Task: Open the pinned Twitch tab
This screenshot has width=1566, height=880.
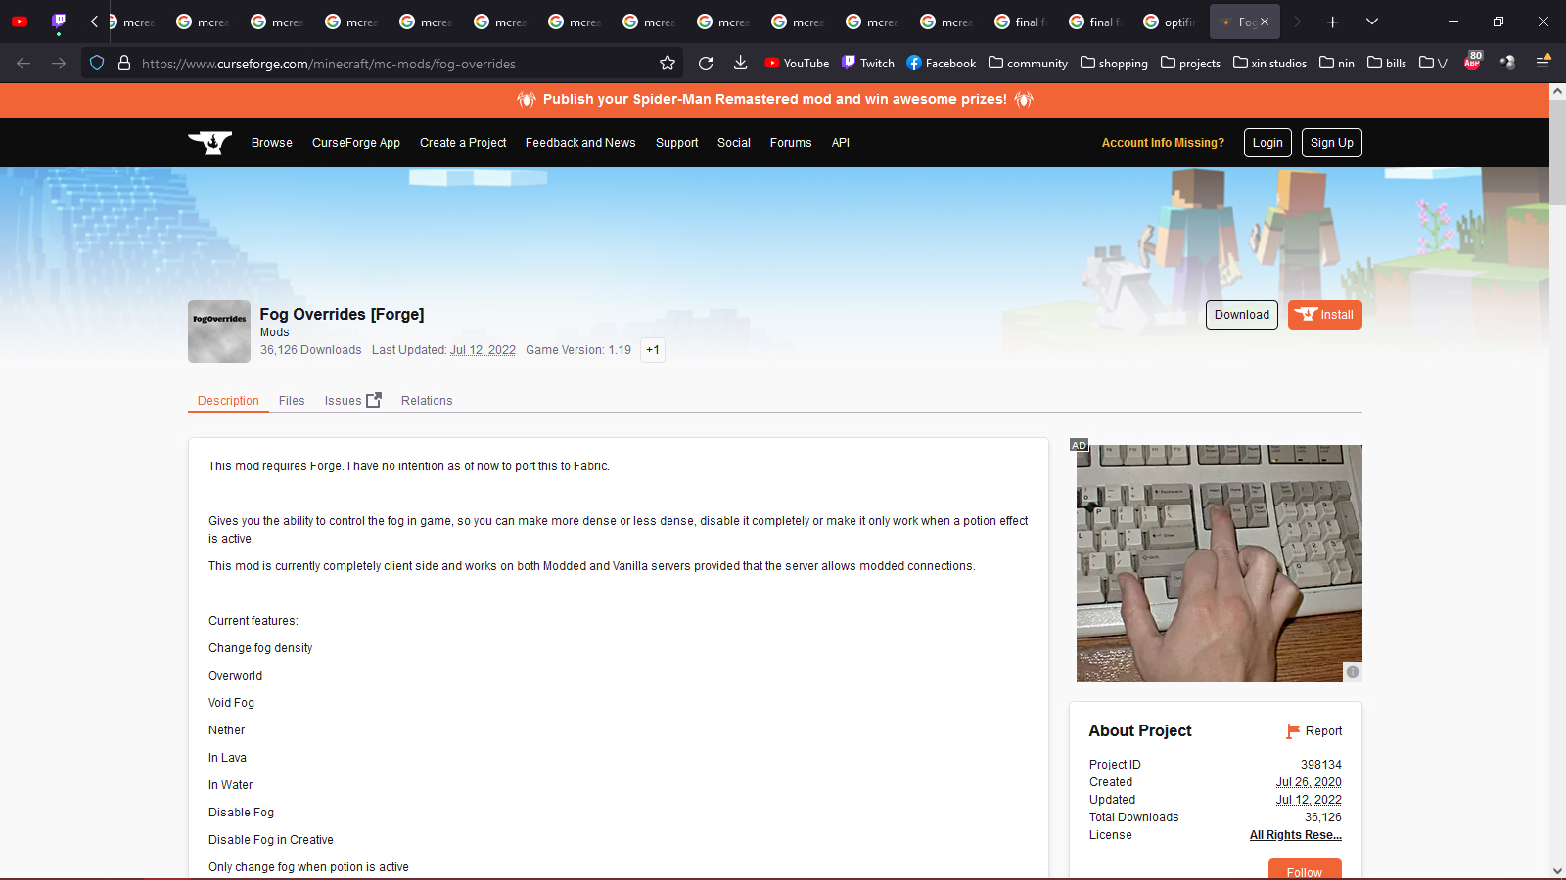Action: pos(59,22)
